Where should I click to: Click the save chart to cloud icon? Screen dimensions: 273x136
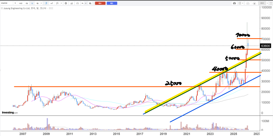(x=254, y=3)
